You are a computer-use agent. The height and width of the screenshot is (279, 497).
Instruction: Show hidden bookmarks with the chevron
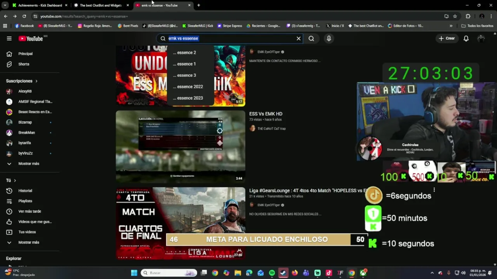point(451,26)
